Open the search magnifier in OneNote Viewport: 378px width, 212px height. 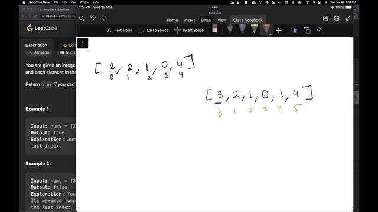82,18
